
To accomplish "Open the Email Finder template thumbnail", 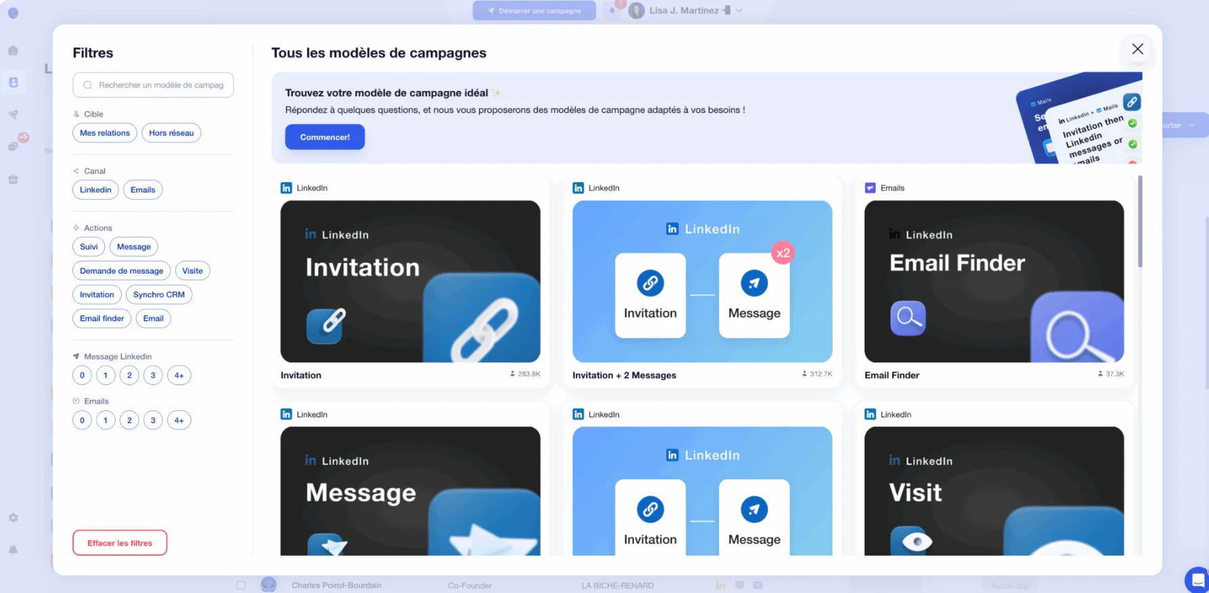I will tap(994, 281).
